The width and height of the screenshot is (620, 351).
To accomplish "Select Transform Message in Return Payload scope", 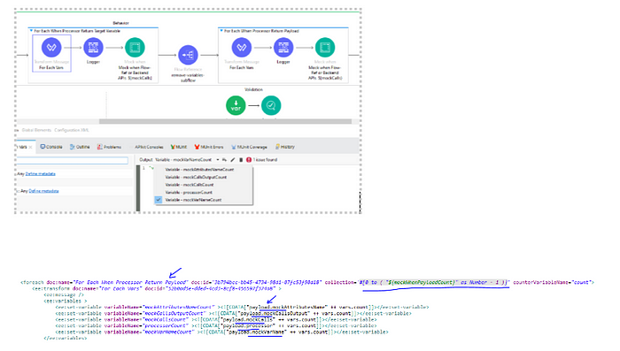I will 242,48.
